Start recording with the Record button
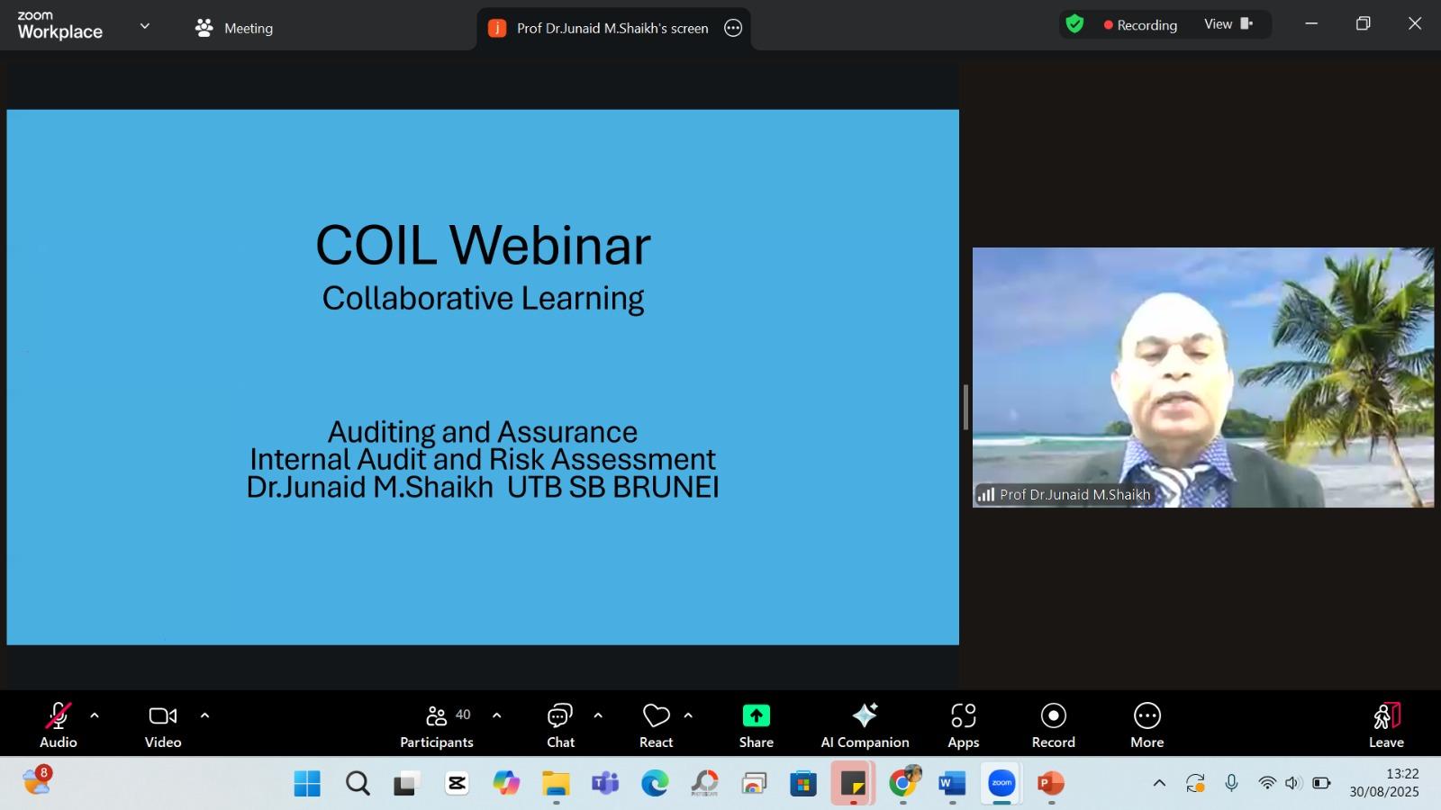1441x810 pixels. pyautogui.click(x=1053, y=725)
